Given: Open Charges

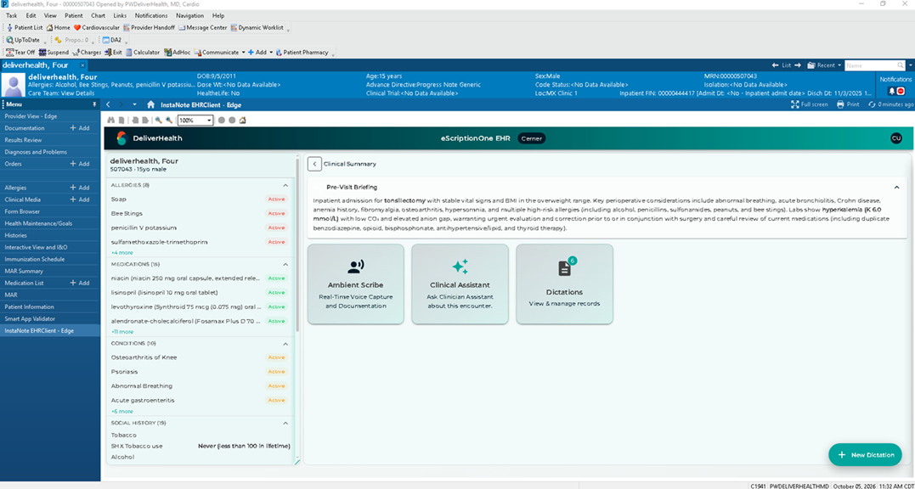Looking at the screenshot, I should click(x=87, y=53).
